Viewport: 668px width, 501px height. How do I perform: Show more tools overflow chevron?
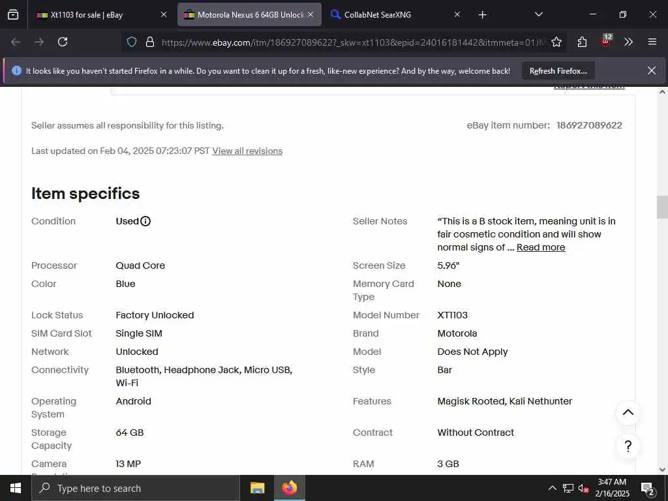tap(628, 42)
